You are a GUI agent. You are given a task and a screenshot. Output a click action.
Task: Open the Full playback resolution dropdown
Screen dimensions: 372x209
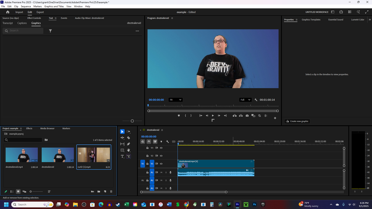point(245,100)
